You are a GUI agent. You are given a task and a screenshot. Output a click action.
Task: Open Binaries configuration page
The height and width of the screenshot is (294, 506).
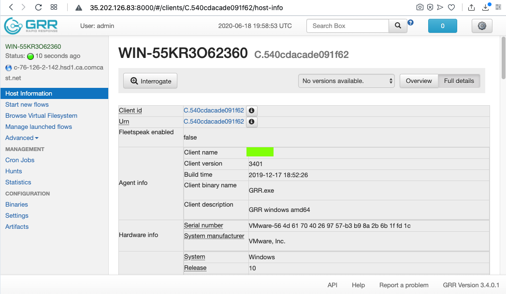click(16, 204)
